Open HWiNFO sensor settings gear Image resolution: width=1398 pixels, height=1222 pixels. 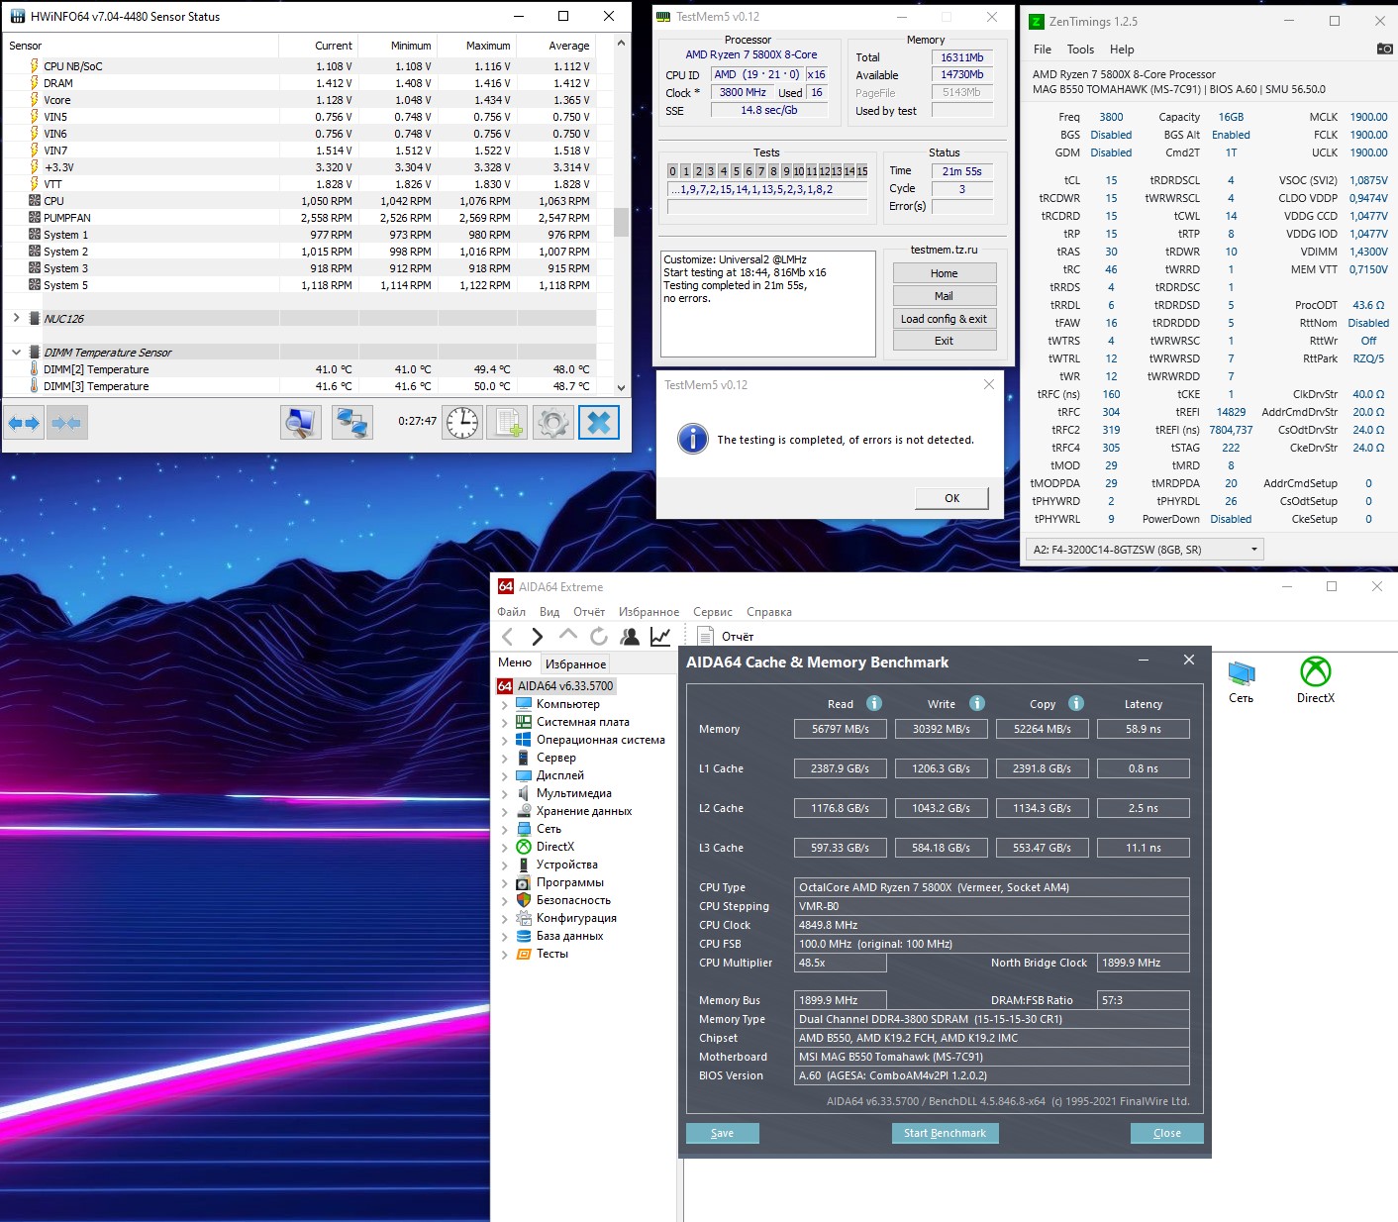coord(553,423)
